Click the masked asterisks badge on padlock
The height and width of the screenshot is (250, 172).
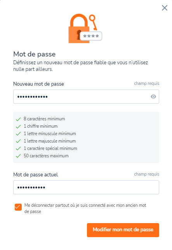click(x=91, y=36)
